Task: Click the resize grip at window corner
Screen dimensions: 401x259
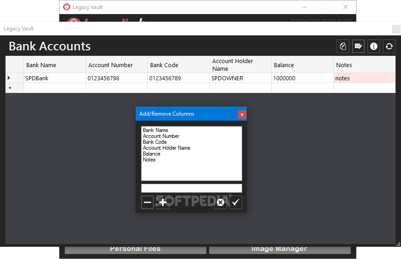Action: tap(398, 244)
